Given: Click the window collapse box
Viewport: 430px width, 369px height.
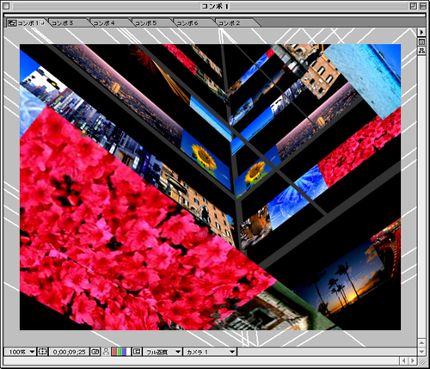Looking at the screenshot, I should point(423,6).
